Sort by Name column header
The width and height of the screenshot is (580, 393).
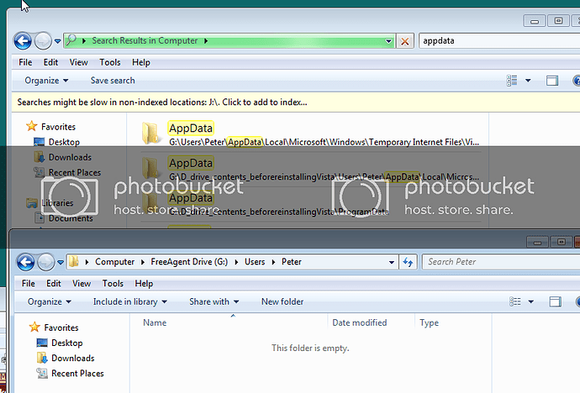click(229, 322)
